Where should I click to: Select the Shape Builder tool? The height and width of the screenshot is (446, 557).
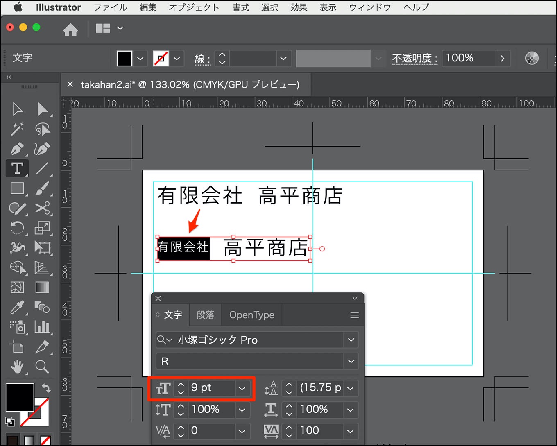coord(17,267)
